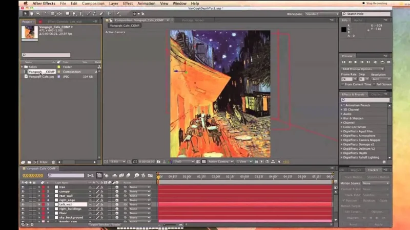
Task: Select the Type tool in the toolbar
Action: click(80, 14)
